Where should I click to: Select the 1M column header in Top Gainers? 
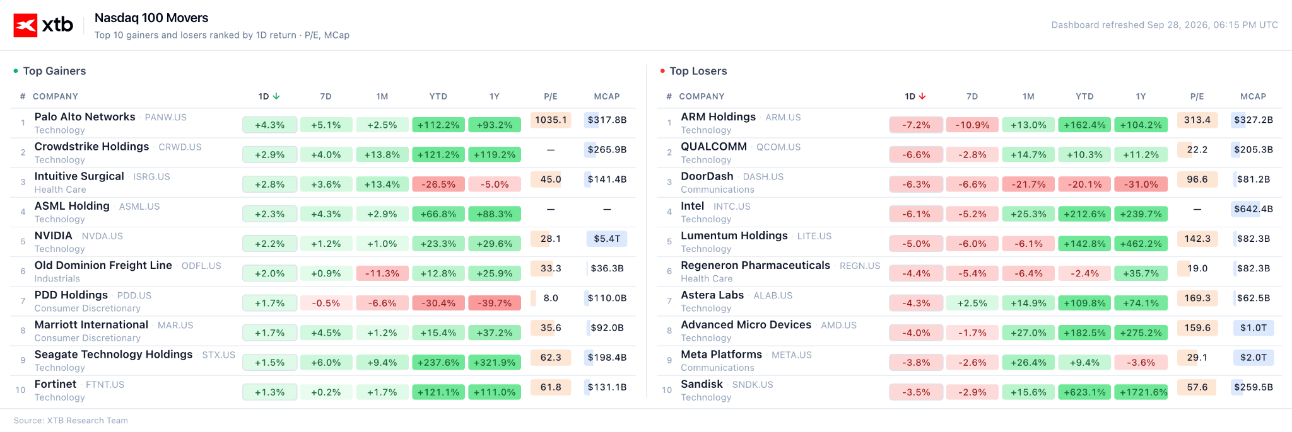(382, 96)
